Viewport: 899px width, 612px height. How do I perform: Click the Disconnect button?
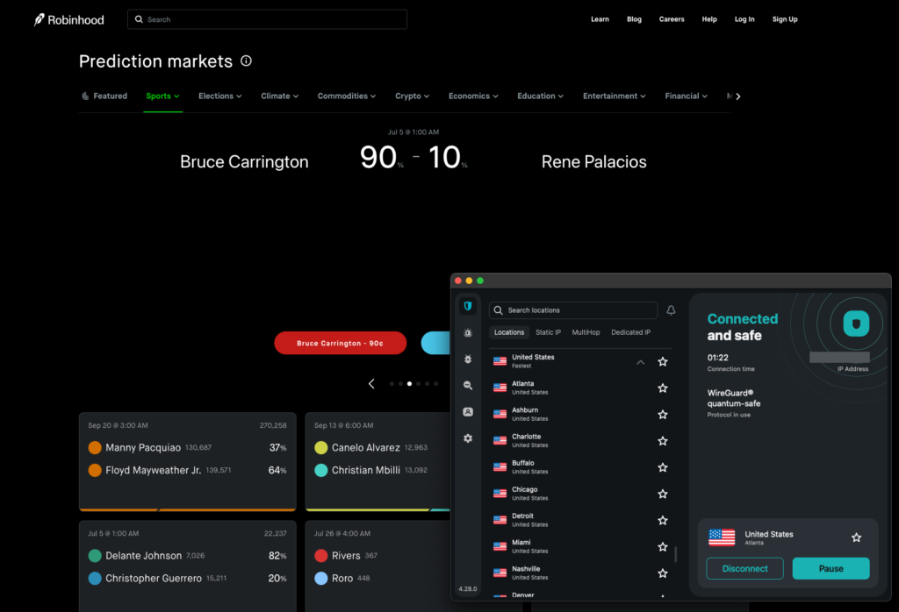coord(744,568)
